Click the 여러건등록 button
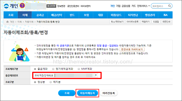Image resolution: width=182 pixels, height=101 pixels. tap(109, 93)
